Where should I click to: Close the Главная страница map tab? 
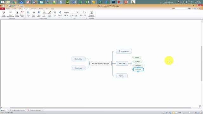(43, 110)
